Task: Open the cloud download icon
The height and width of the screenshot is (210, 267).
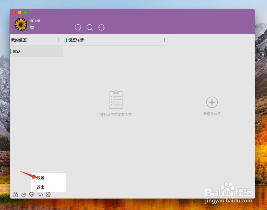Action: coord(40,194)
